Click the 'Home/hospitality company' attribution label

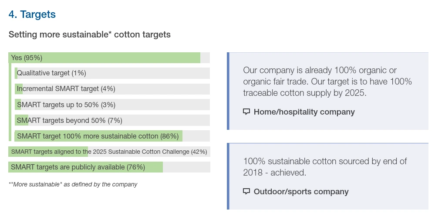[304, 112]
